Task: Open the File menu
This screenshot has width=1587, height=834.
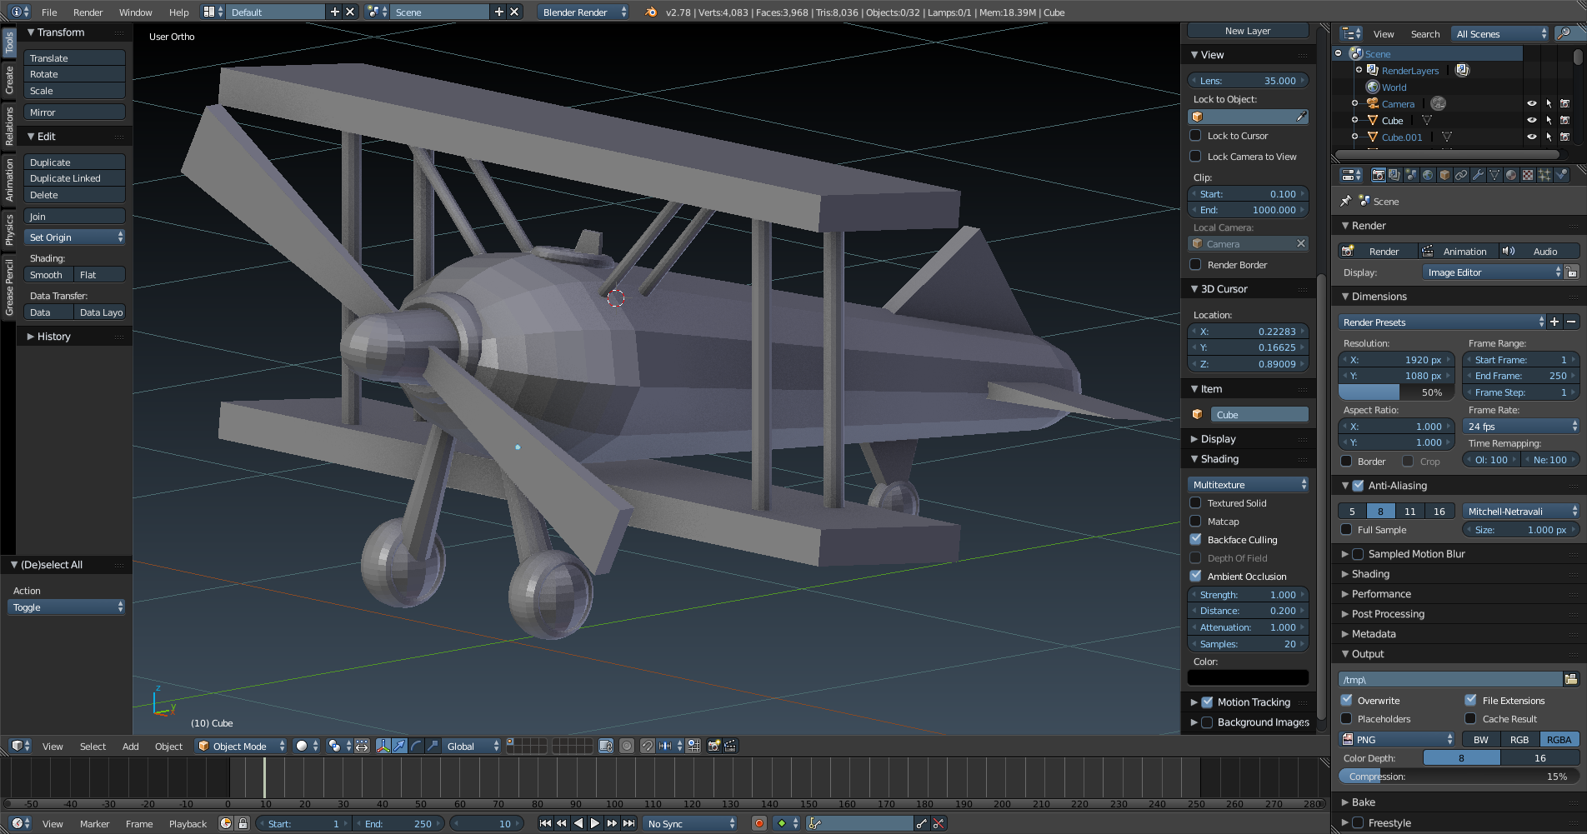Action: [49, 12]
